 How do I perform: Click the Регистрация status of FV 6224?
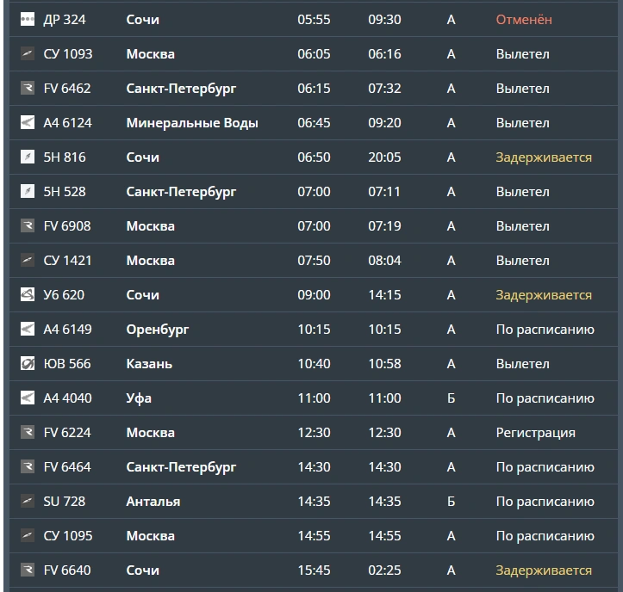click(536, 433)
